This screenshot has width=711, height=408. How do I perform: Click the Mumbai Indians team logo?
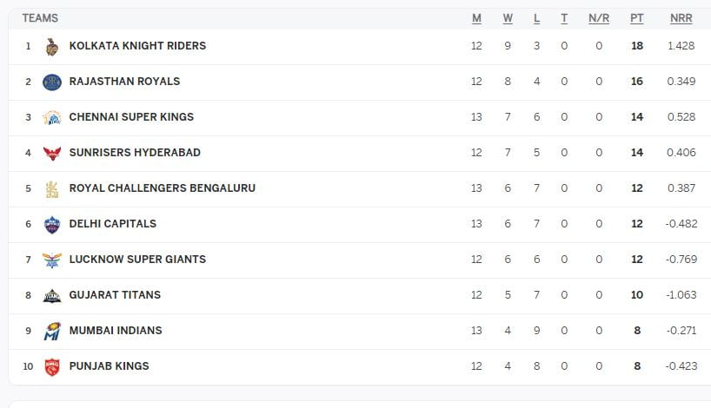52,331
